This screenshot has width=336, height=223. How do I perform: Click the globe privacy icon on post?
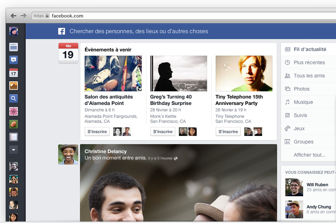tap(176, 158)
